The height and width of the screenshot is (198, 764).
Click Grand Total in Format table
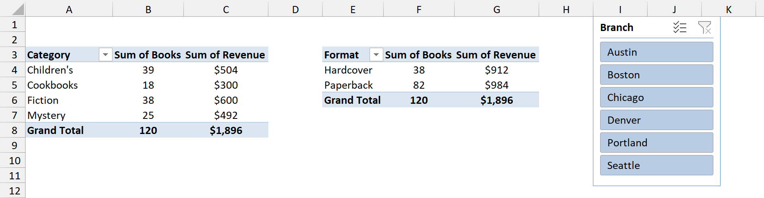pyautogui.click(x=353, y=100)
